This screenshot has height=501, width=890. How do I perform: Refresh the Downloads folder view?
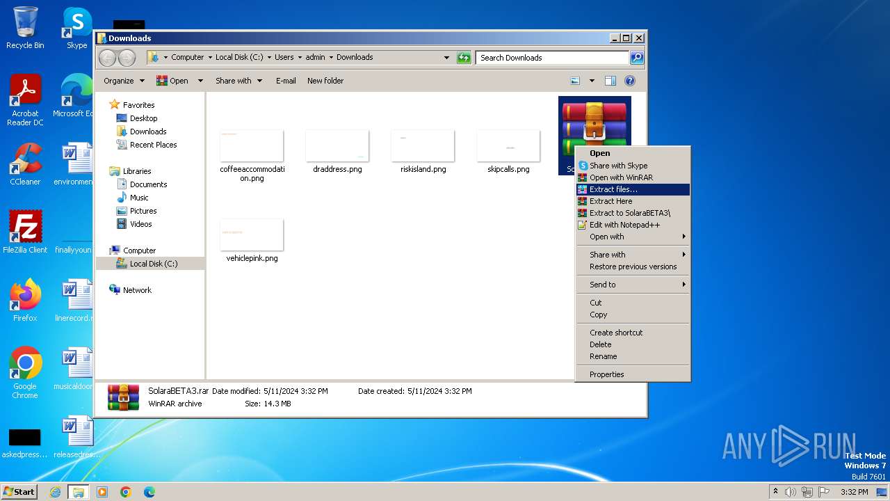[x=464, y=58]
